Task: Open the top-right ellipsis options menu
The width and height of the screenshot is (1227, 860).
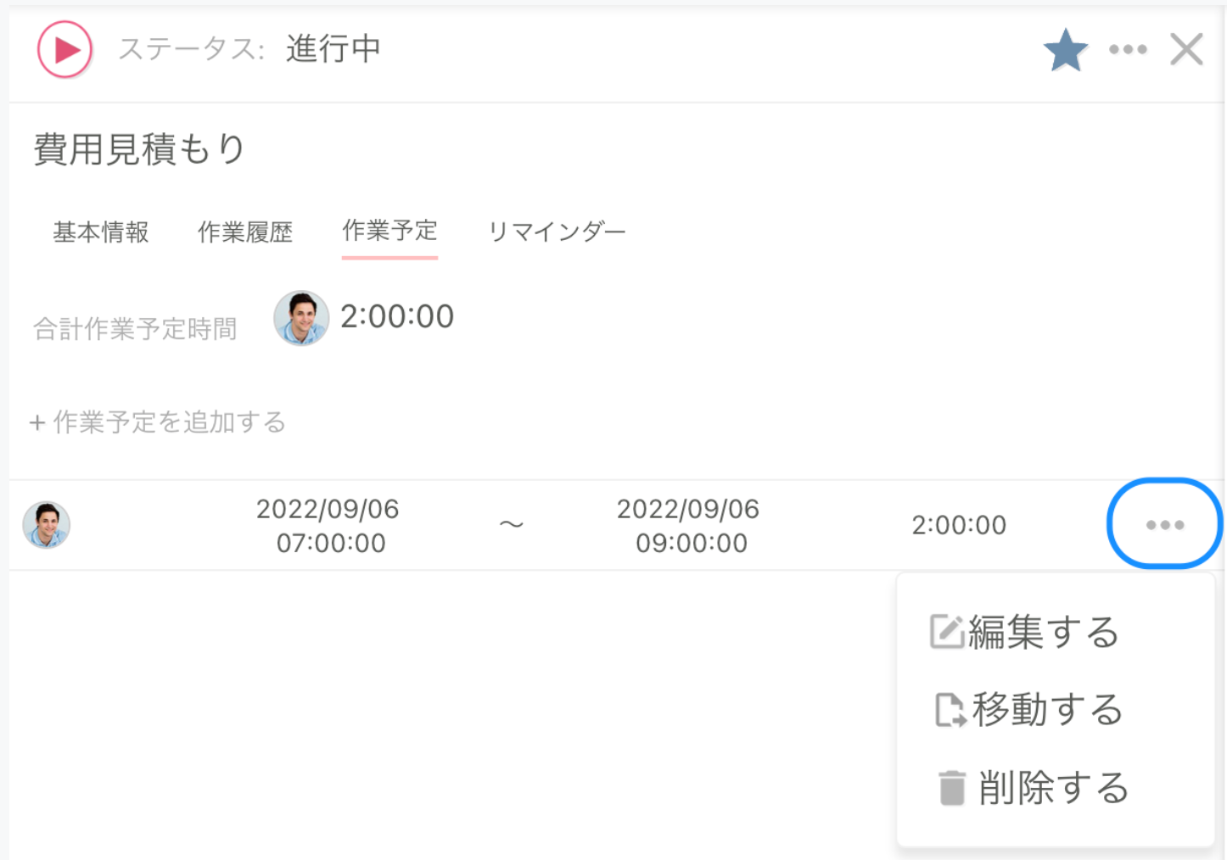Action: coord(1127,50)
